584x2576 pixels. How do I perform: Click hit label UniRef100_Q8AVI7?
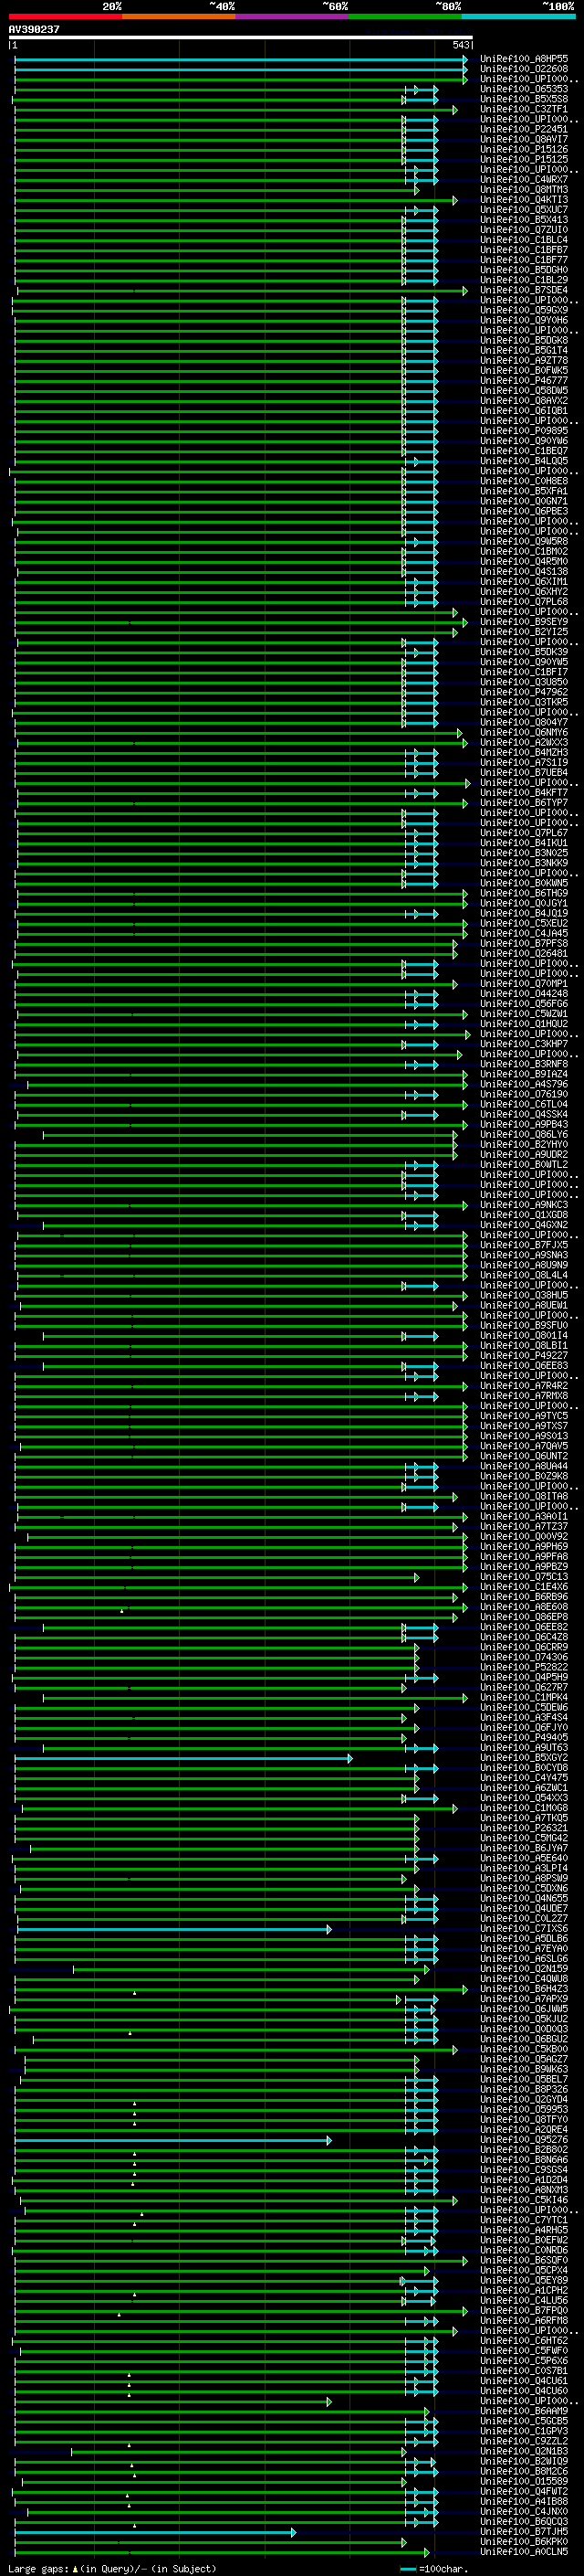click(x=524, y=139)
